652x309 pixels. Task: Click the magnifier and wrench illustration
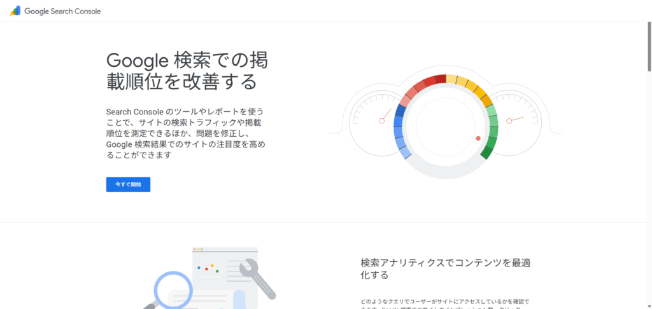(210, 278)
